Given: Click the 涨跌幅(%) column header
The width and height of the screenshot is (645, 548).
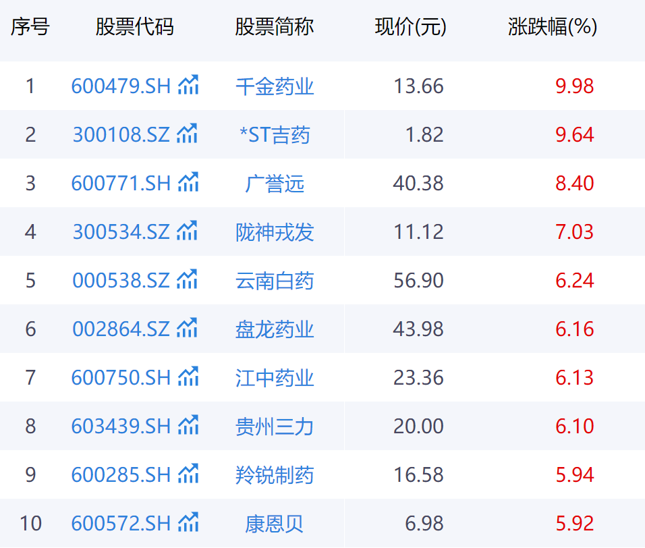Looking at the screenshot, I should click(553, 27).
